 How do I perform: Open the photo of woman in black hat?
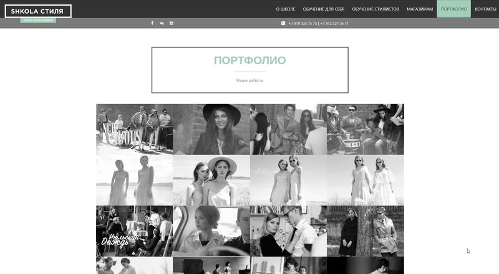[211, 130]
